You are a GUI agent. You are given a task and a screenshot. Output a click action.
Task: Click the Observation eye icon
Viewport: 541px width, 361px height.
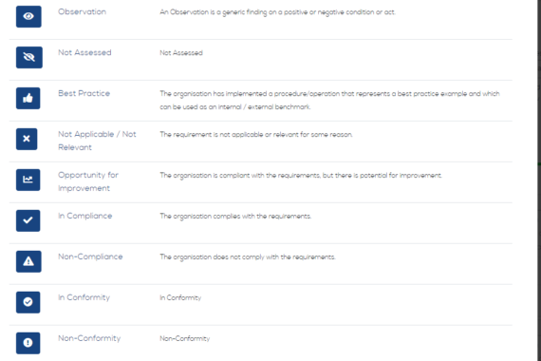click(x=28, y=16)
